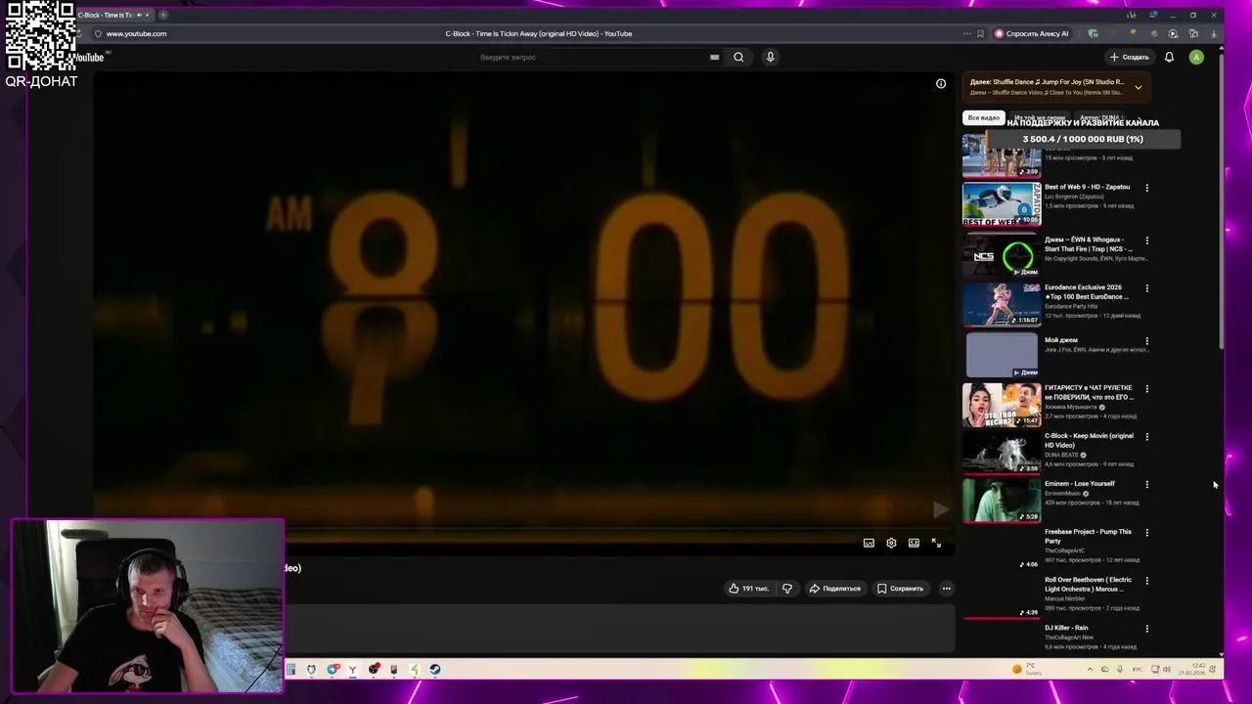The image size is (1252, 704).
Task: Click Спросить Алису AI button
Action: pos(1032,33)
